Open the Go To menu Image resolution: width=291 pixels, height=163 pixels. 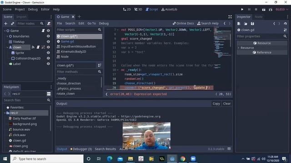pos(91,24)
